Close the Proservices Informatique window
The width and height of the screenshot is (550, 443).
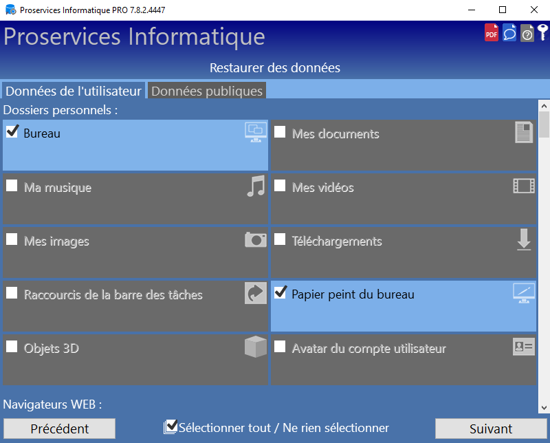click(534, 10)
